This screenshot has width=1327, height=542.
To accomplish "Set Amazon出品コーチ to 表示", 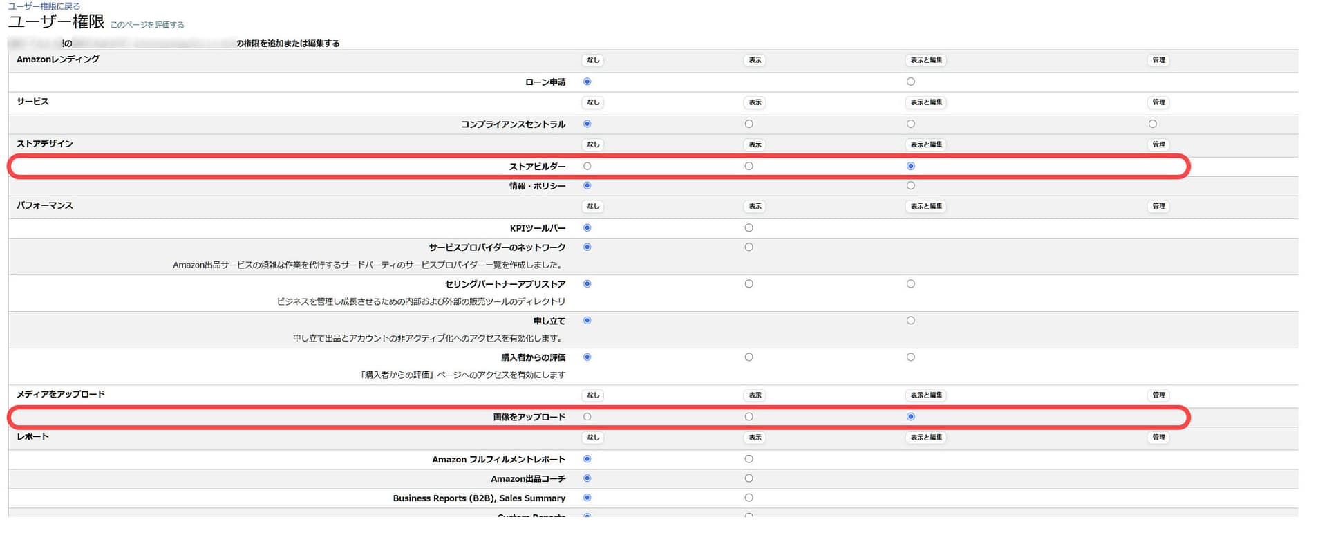I will (749, 478).
